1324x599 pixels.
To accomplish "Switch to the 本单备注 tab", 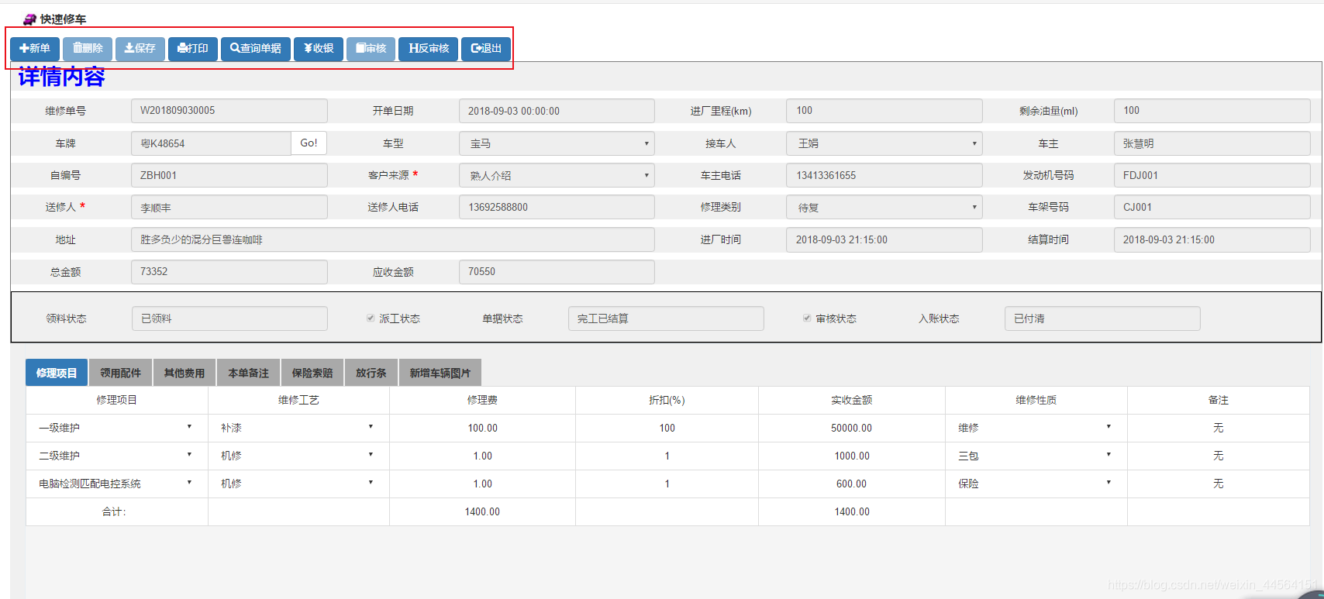I will click(249, 373).
